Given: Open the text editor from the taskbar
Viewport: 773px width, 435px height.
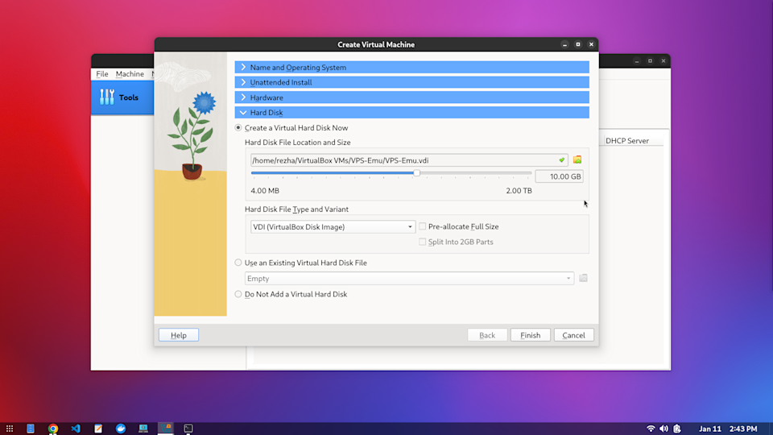Looking at the screenshot, I should tap(98, 429).
